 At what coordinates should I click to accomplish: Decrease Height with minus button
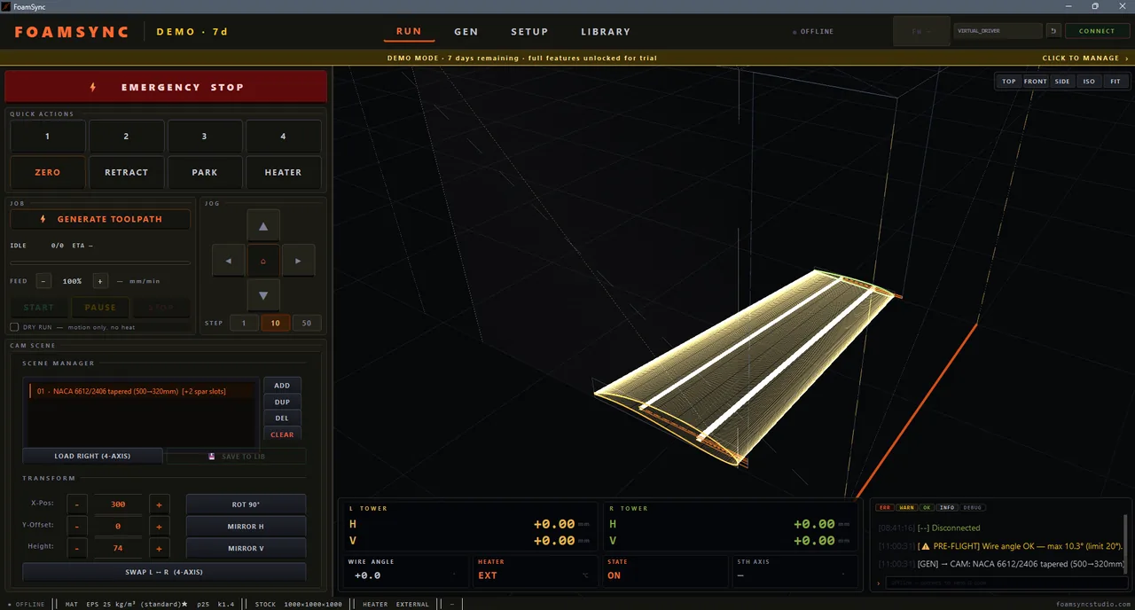point(77,549)
